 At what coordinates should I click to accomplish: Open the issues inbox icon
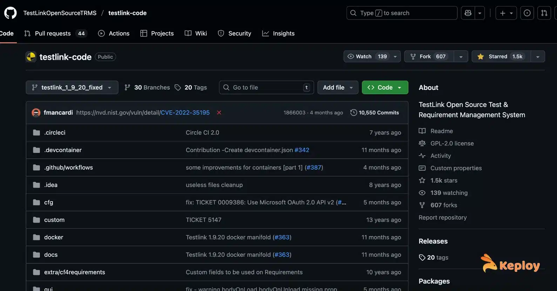527,13
